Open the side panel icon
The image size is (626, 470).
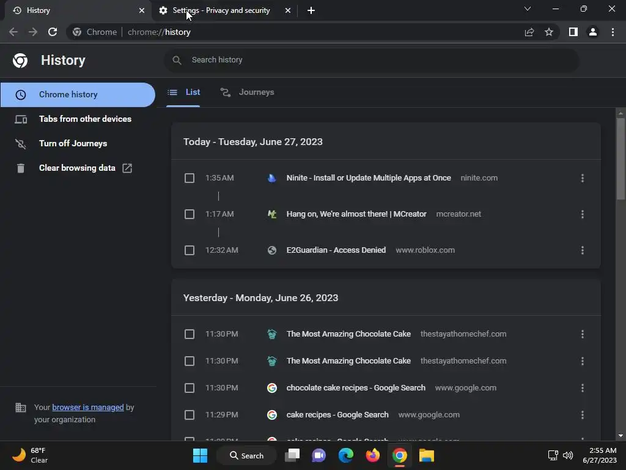click(x=573, y=32)
